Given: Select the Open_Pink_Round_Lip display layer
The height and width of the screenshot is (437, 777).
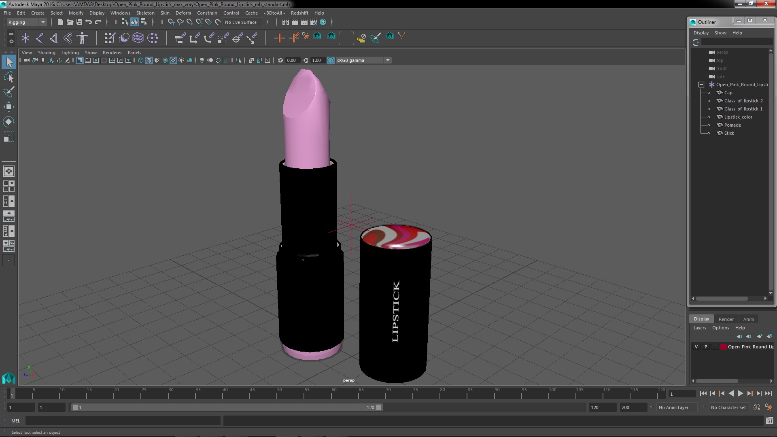Looking at the screenshot, I should (x=751, y=347).
